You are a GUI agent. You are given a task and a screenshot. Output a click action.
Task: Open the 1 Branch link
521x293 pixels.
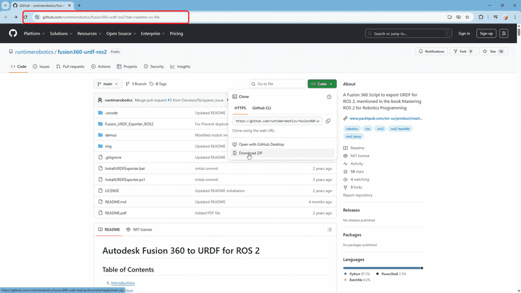click(136, 84)
